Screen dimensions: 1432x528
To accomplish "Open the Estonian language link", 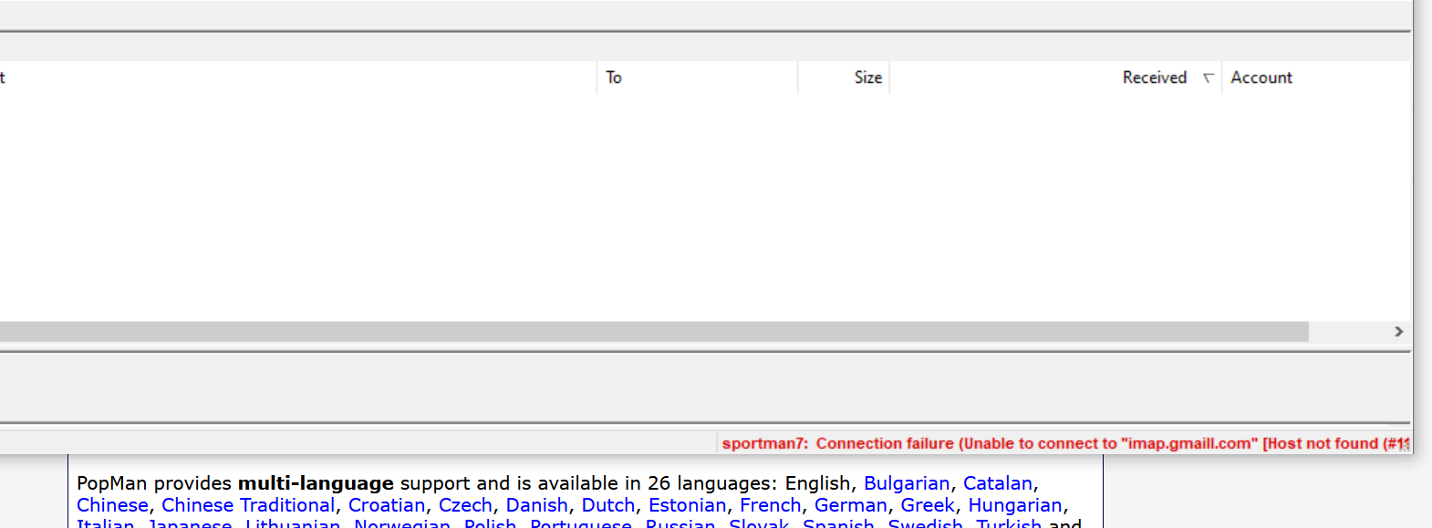I will (687, 505).
